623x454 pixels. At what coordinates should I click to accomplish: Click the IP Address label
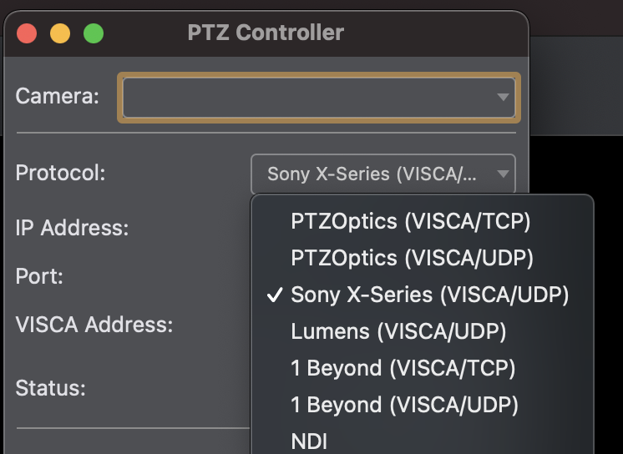(x=73, y=228)
